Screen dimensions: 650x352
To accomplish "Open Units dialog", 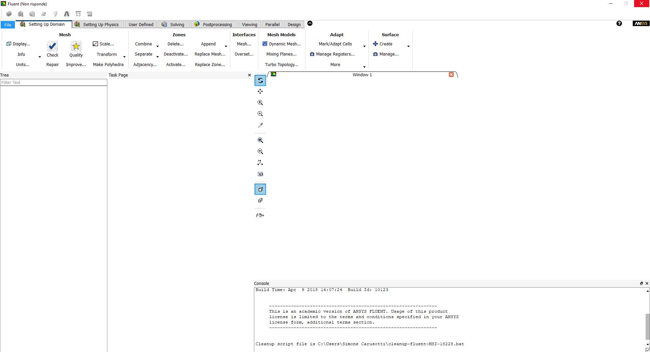I will (x=23, y=65).
